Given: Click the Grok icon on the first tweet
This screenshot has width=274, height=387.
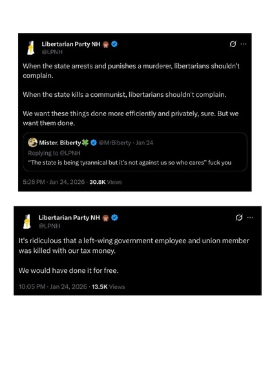Looking at the screenshot, I should tap(233, 44).
